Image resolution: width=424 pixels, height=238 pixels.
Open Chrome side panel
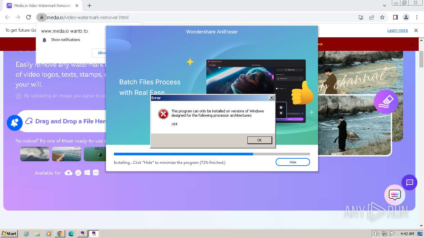coord(395,17)
